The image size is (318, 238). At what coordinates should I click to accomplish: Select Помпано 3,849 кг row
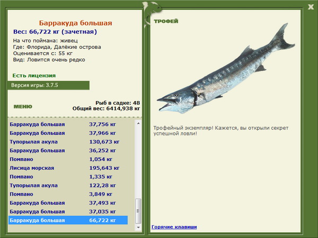point(68,194)
